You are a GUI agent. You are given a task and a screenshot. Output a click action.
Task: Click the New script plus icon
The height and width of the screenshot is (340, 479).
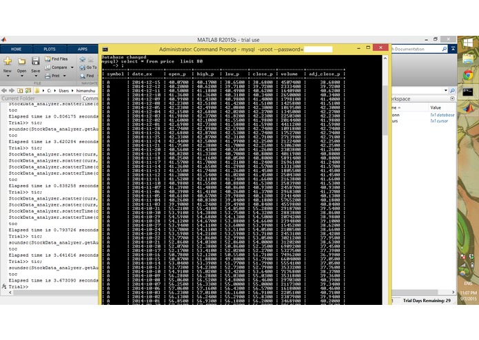click(x=8, y=61)
